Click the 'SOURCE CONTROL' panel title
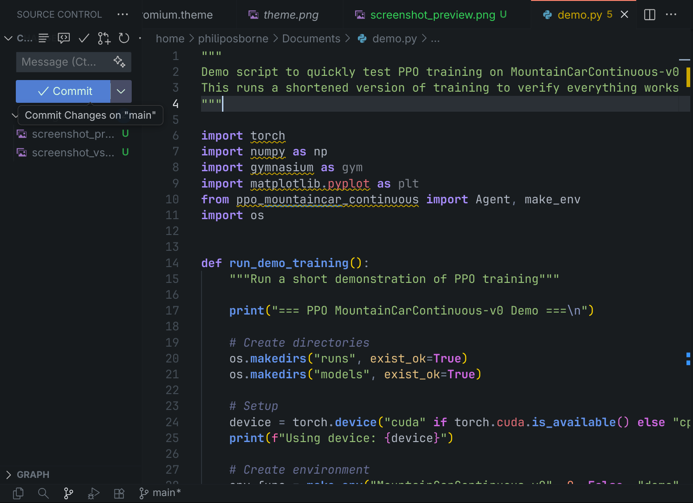Viewport: 693px width, 503px height. click(59, 14)
